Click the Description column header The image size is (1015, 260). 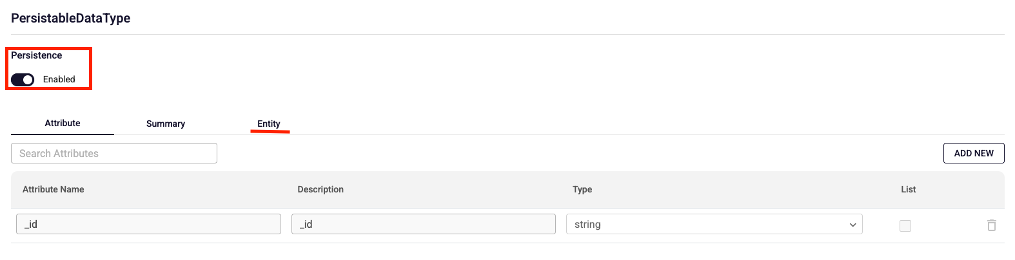[320, 189]
